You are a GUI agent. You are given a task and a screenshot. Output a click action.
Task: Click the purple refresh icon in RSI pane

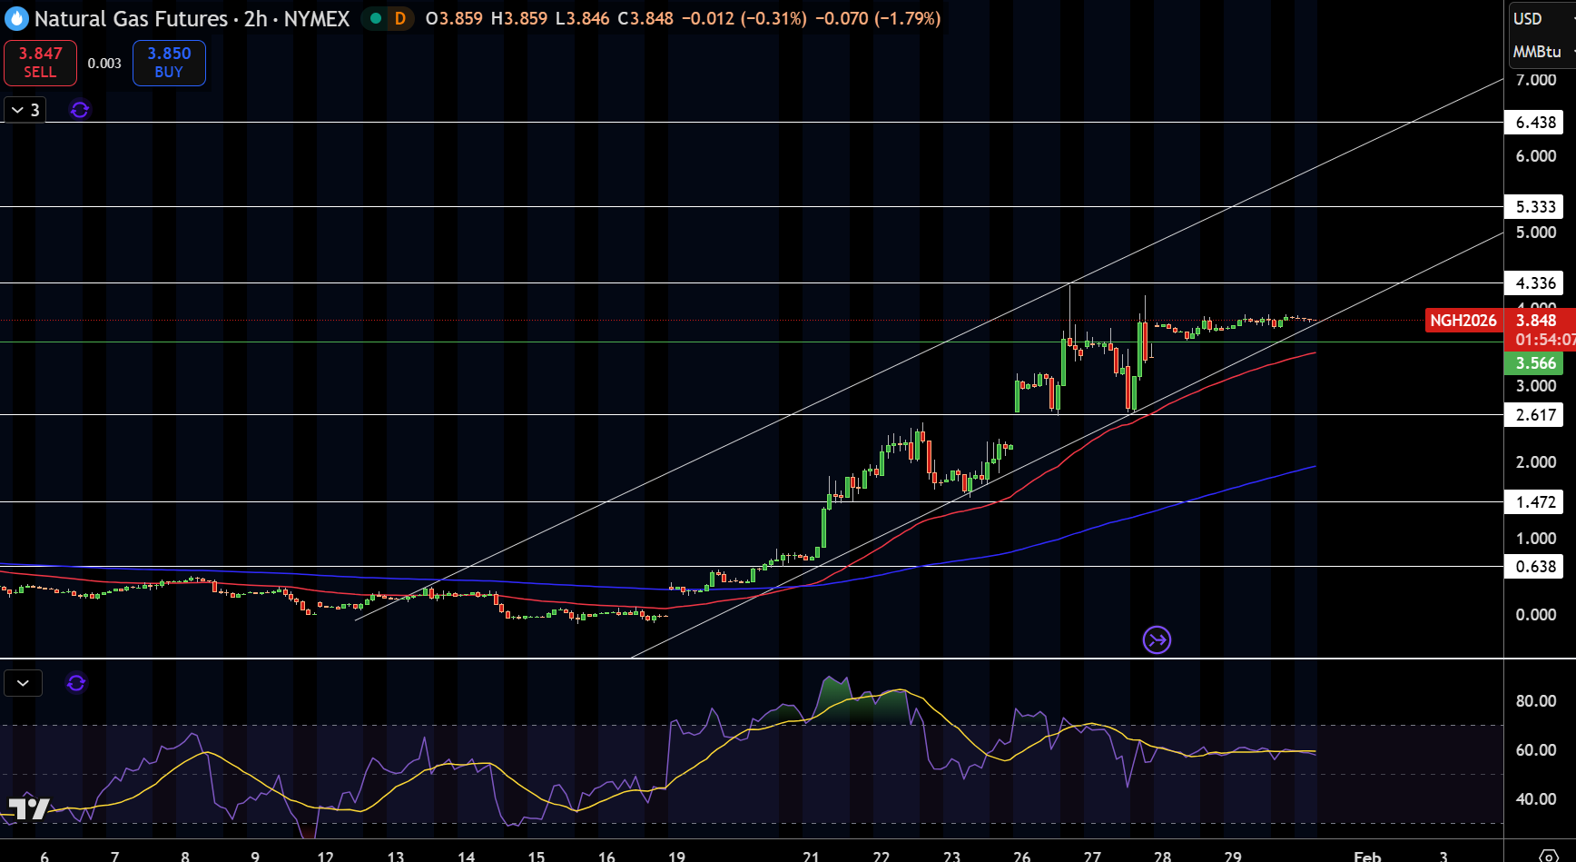[x=76, y=683]
